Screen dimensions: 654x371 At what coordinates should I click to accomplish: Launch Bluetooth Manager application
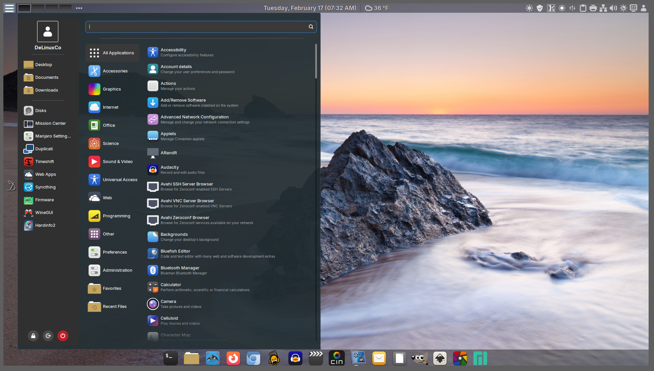point(180,270)
